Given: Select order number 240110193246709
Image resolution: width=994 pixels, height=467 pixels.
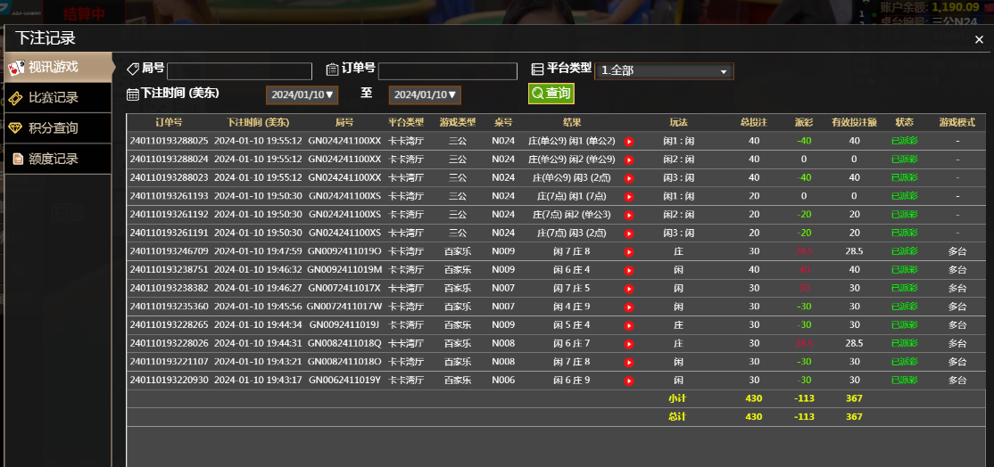Looking at the screenshot, I should (x=169, y=252).
